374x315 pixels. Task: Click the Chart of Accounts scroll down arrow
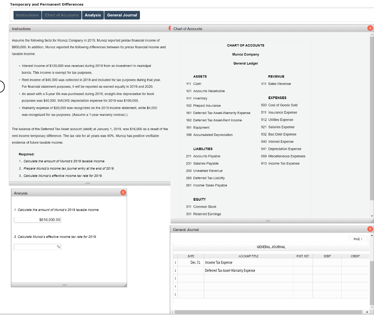click(x=371, y=216)
